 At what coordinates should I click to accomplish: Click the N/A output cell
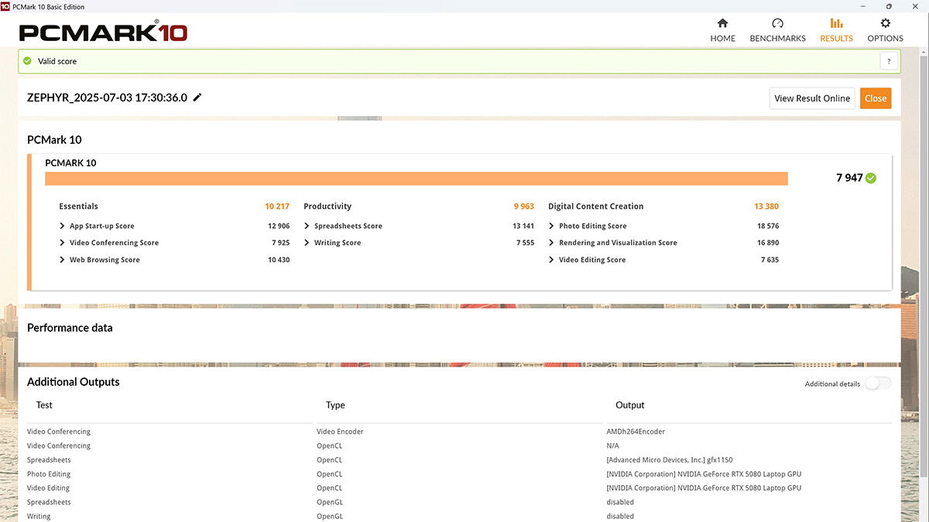pyautogui.click(x=612, y=445)
